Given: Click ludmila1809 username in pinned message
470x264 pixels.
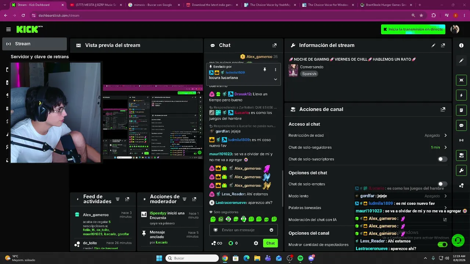Looking at the screenshot, I should pos(235,73).
